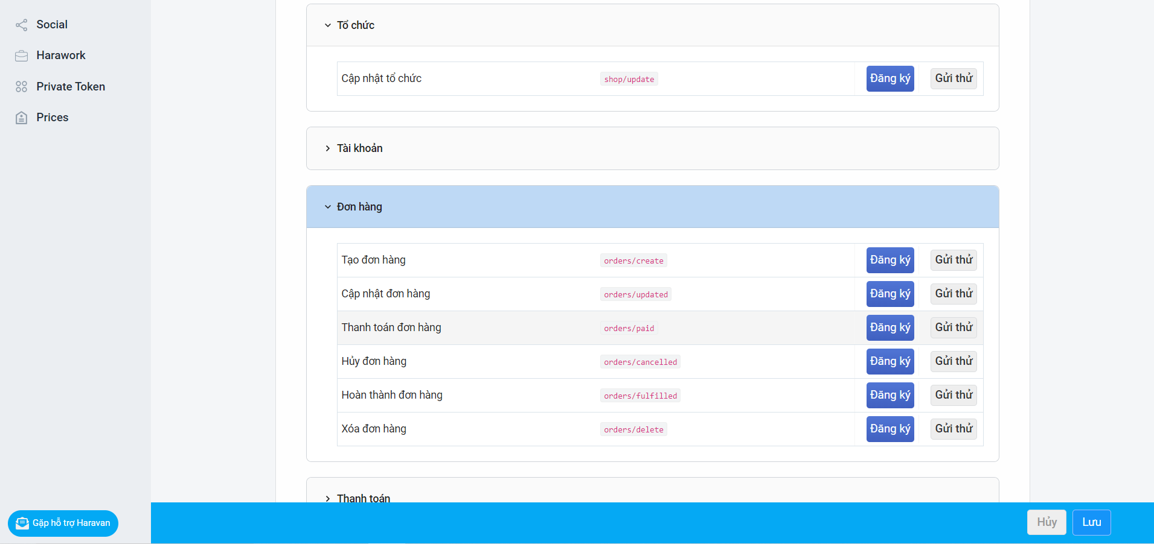This screenshot has width=1154, height=544.
Task: Click the Harawork briefcase icon
Action: pyautogui.click(x=22, y=56)
